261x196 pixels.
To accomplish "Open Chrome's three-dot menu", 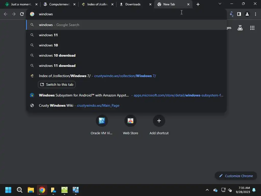I will pyautogui.click(x=255, y=14).
